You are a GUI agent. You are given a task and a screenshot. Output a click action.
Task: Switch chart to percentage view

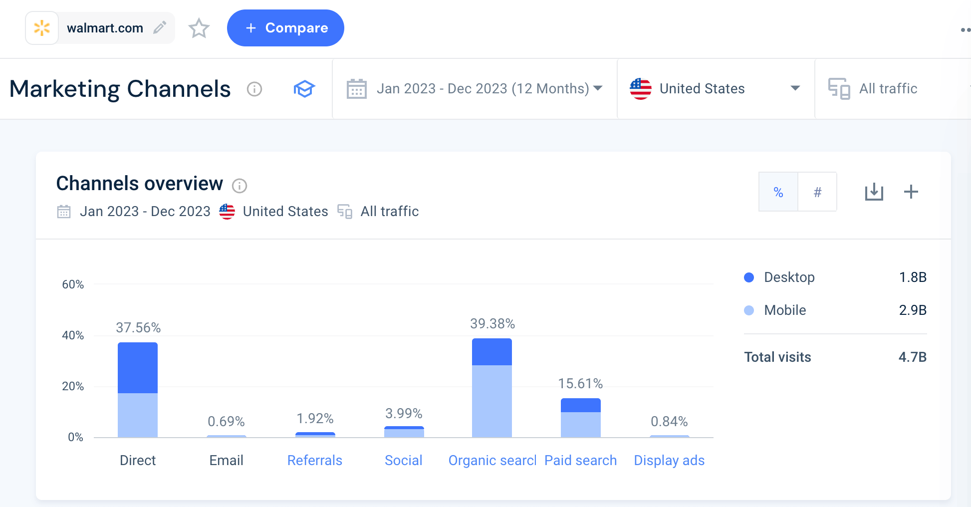click(778, 192)
